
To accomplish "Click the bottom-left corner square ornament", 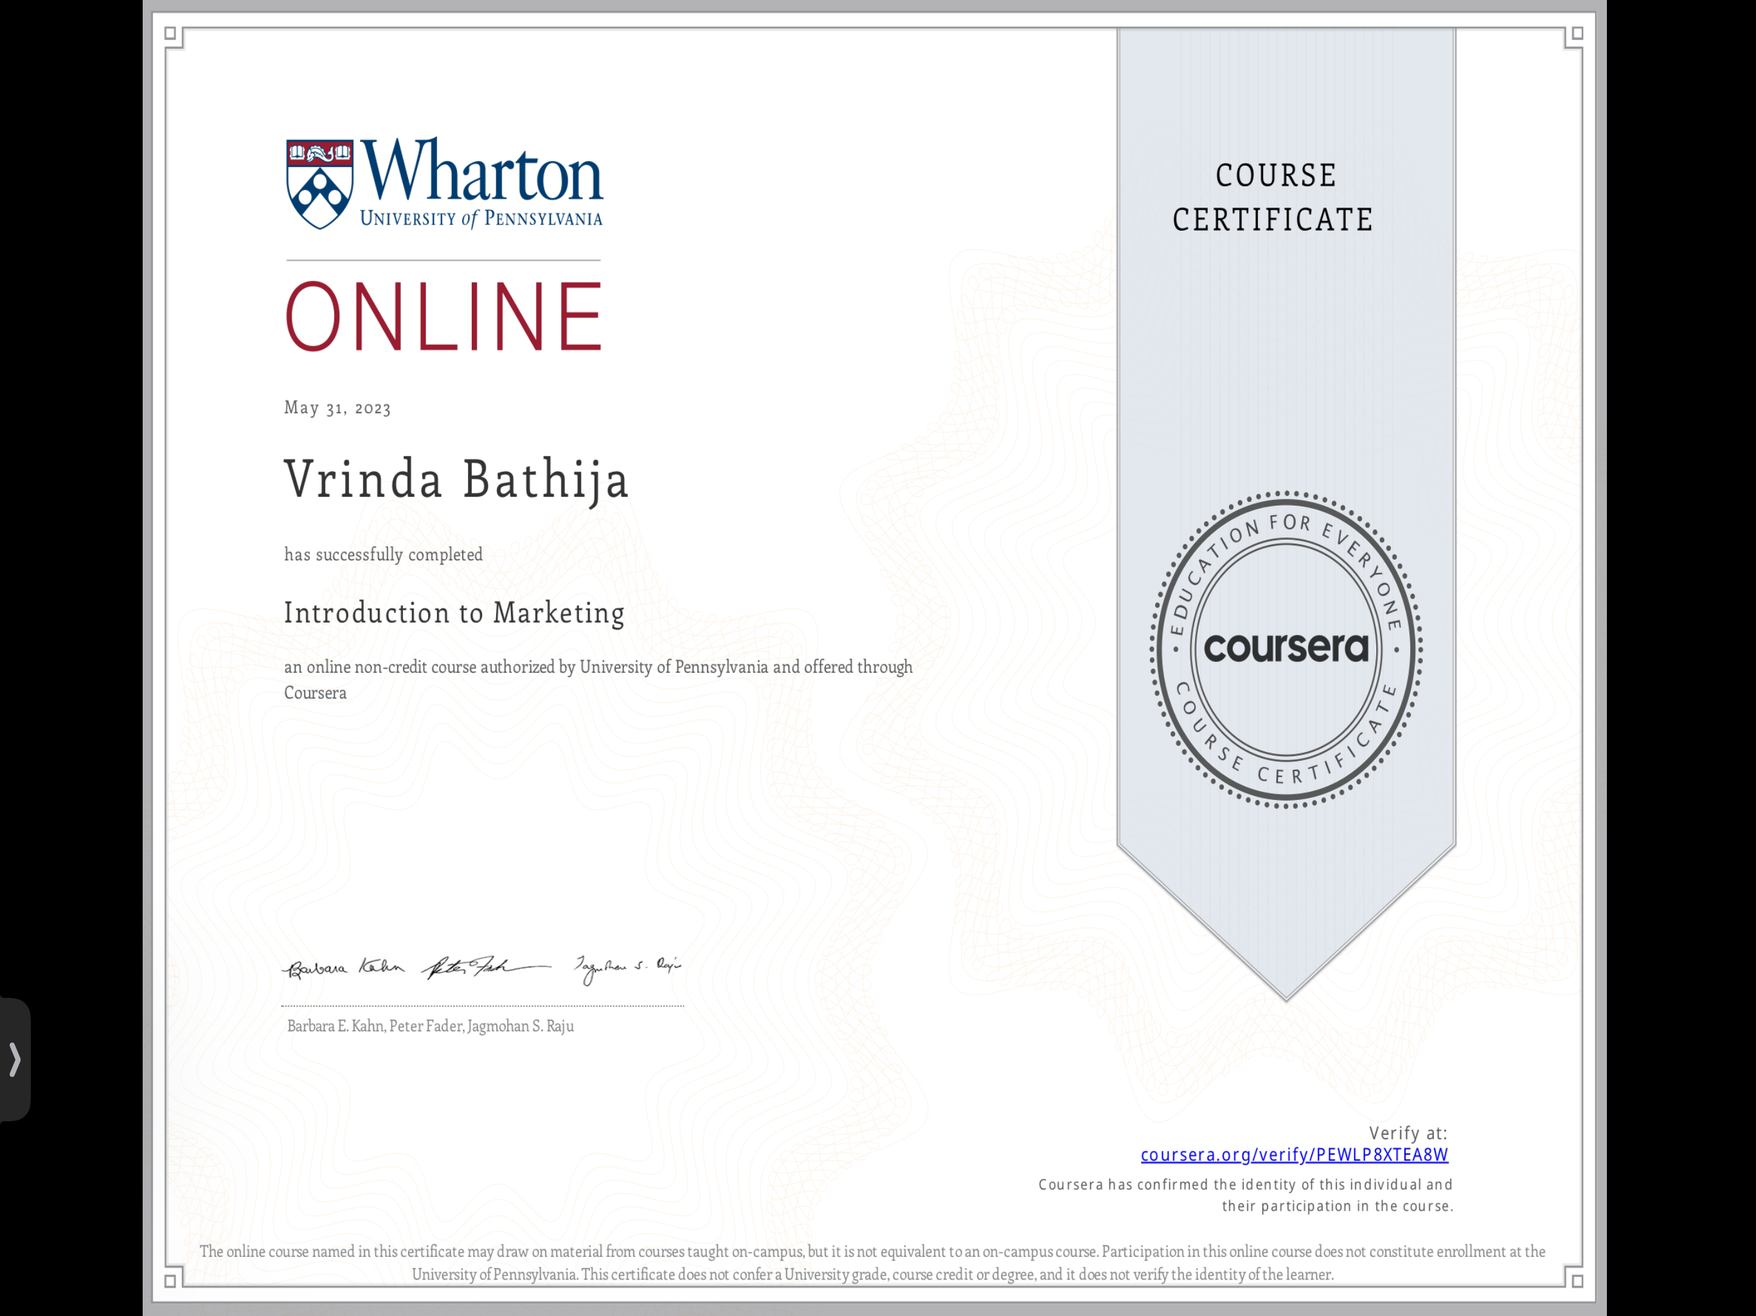I will click(x=170, y=1281).
